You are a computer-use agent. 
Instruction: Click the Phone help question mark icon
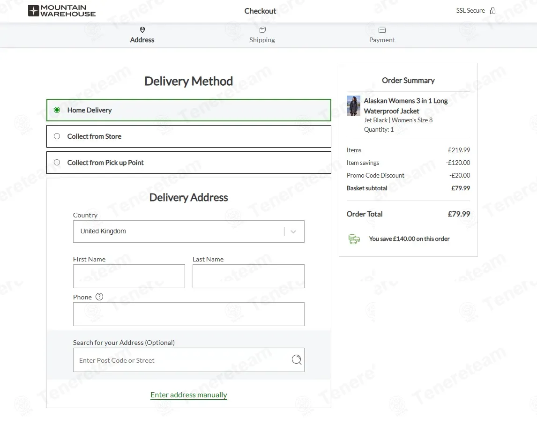click(x=99, y=297)
